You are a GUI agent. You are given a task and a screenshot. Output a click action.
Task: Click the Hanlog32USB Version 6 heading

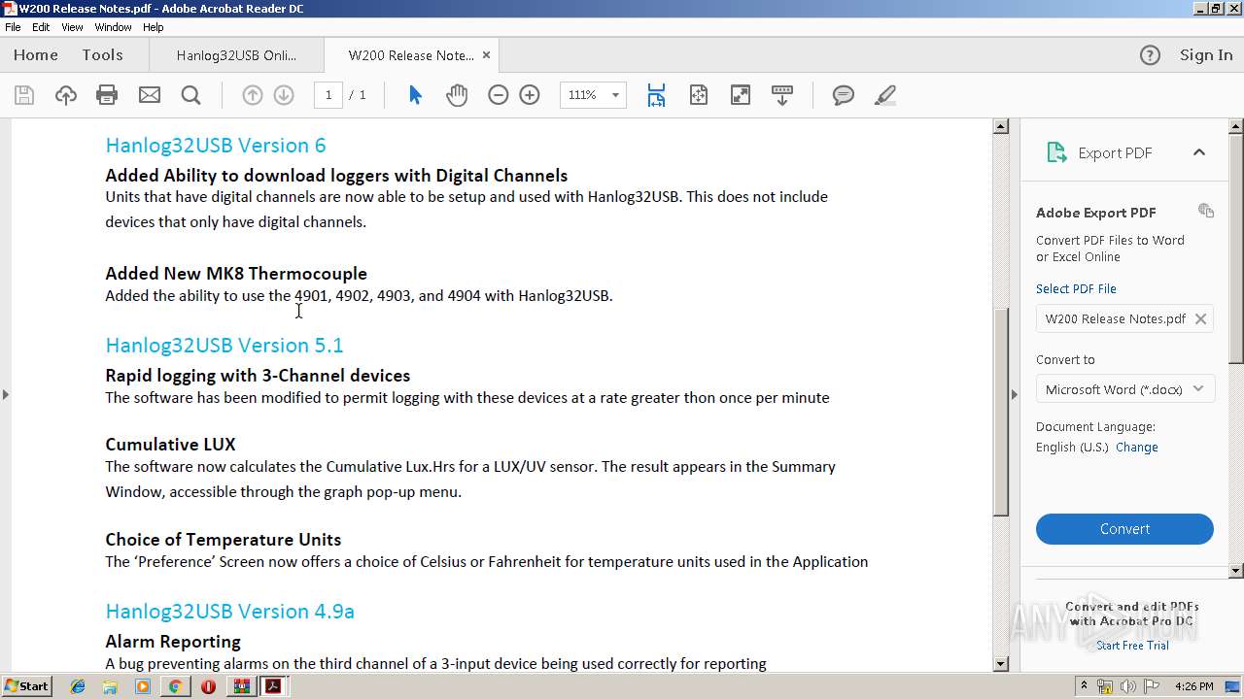(216, 146)
